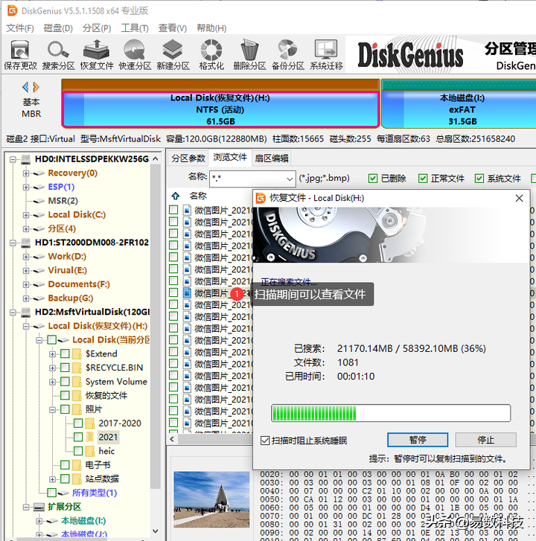Click the Work(D:) drive icon
Screen dimensions: 536x541
(x=39, y=257)
